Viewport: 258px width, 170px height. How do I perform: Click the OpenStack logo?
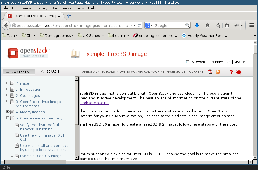pyautogui.click(x=28, y=52)
